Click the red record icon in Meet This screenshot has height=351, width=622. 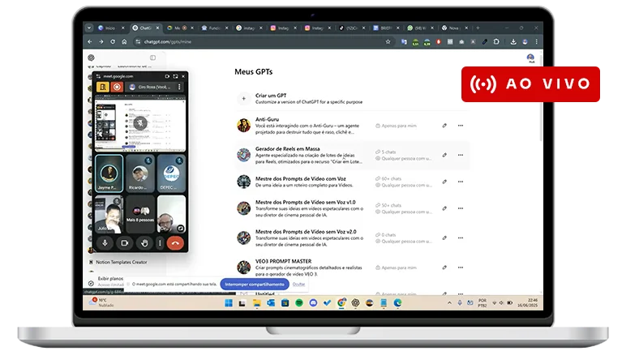coord(117,87)
